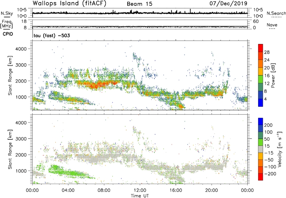Click the 16 tick on power colorbar
Screen dimensions: 286x198
[267, 75]
